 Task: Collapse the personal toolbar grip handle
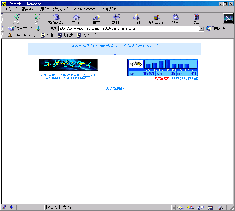2,35
